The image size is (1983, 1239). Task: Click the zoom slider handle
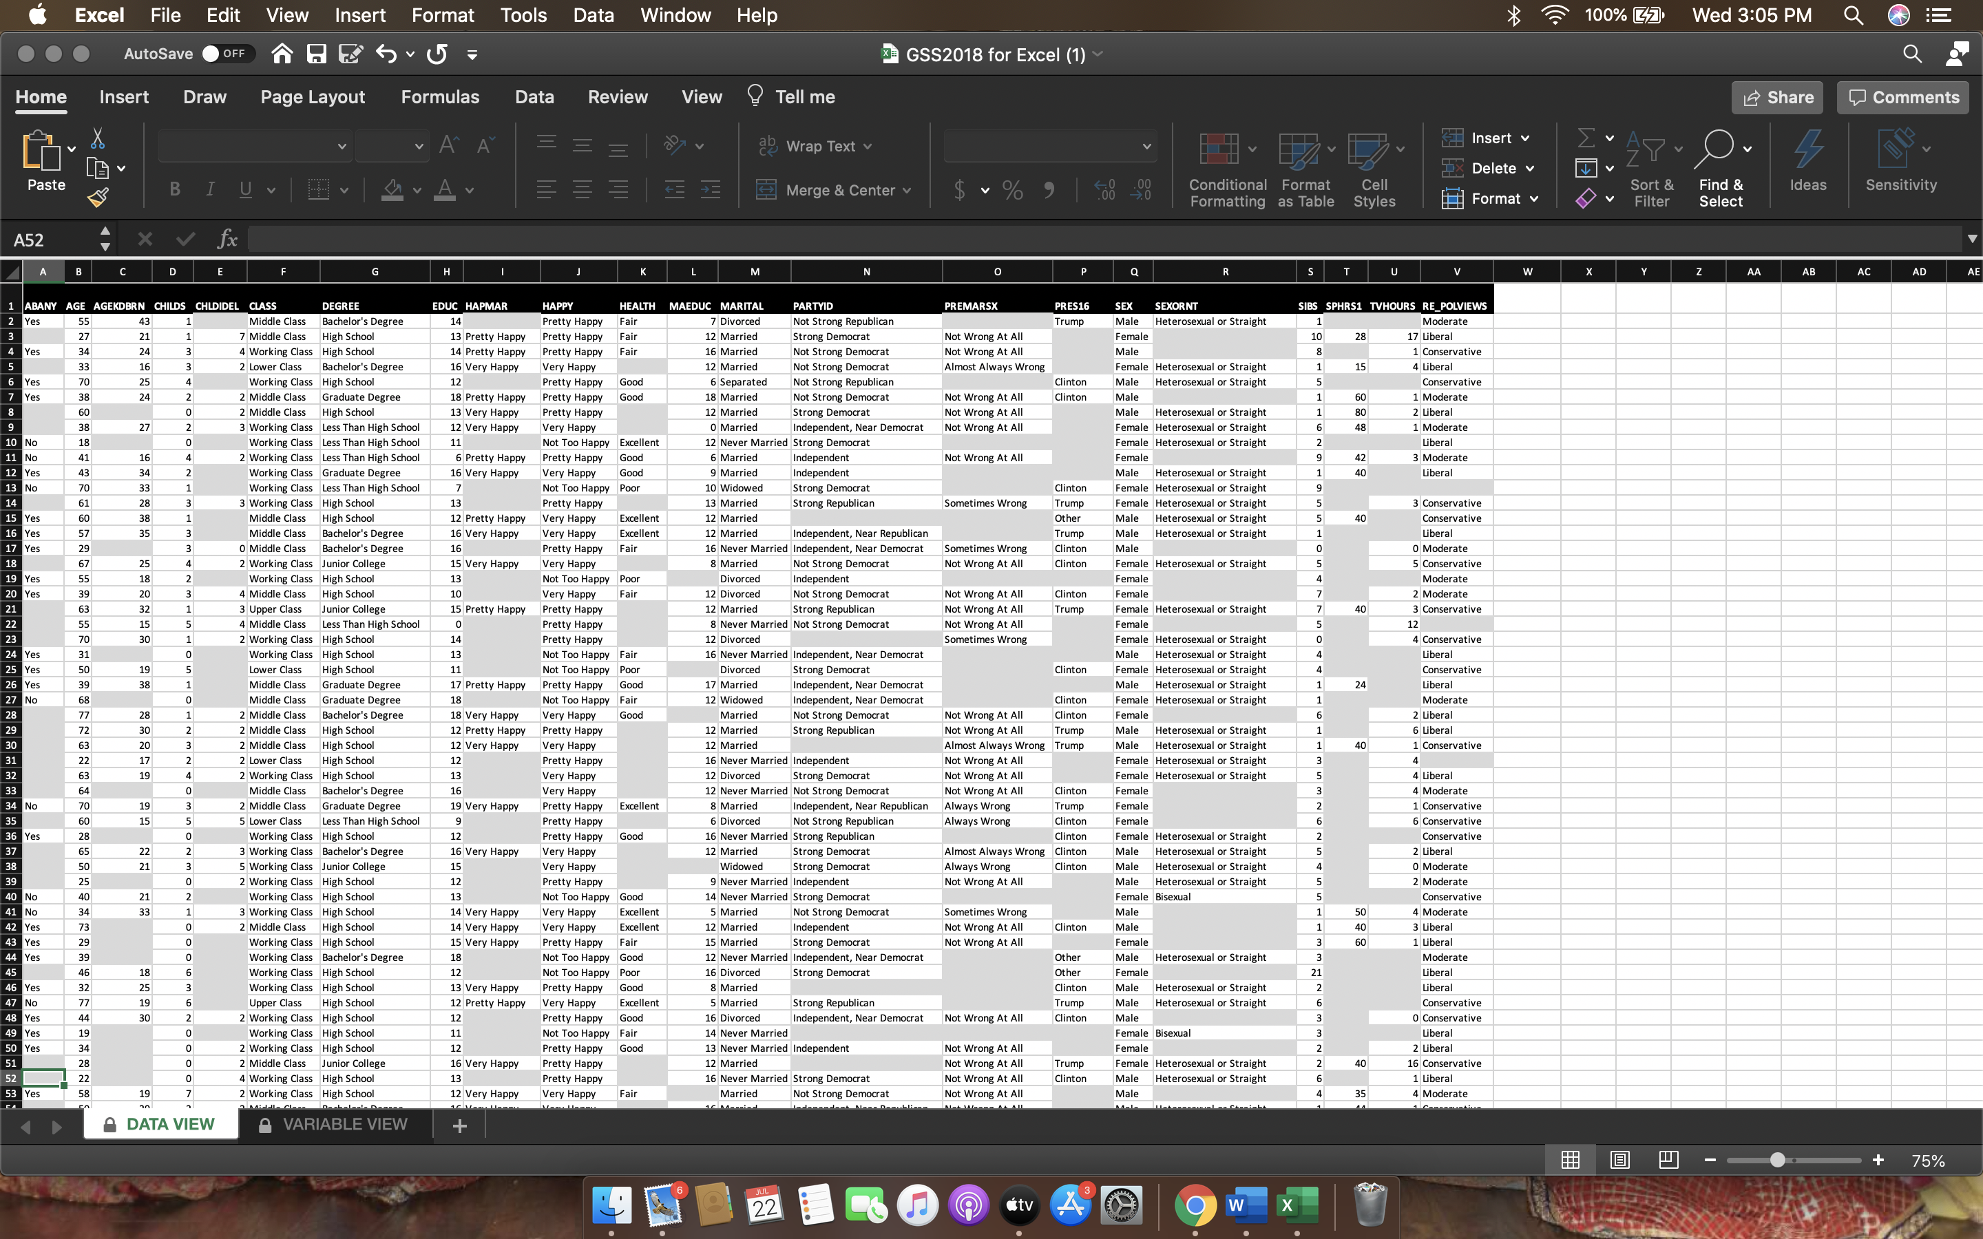(x=1776, y=1160)
